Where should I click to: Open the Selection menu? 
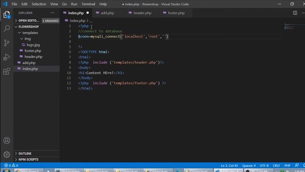pyautogui.click(x=39, y=4)
